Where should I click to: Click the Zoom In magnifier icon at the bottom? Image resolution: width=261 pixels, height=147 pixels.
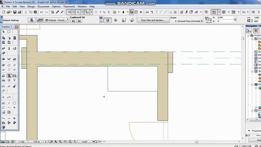pyautogui.click(x=55, y=142)
